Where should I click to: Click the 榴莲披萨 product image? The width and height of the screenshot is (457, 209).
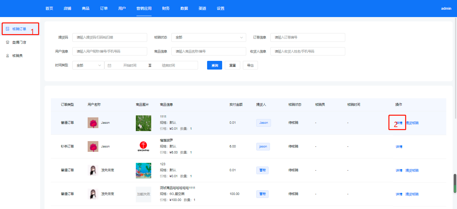[x=143, y=146]
